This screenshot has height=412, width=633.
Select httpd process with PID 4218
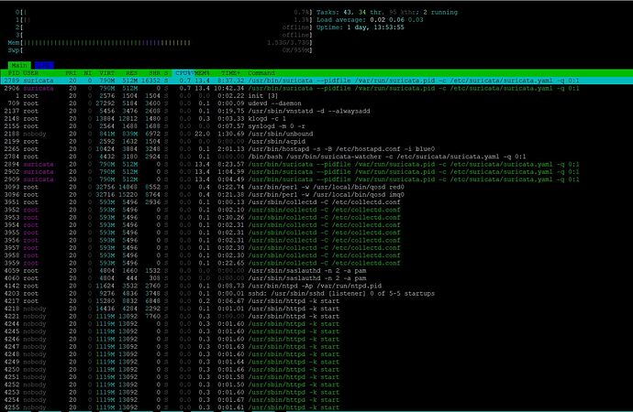pos(172,309)
